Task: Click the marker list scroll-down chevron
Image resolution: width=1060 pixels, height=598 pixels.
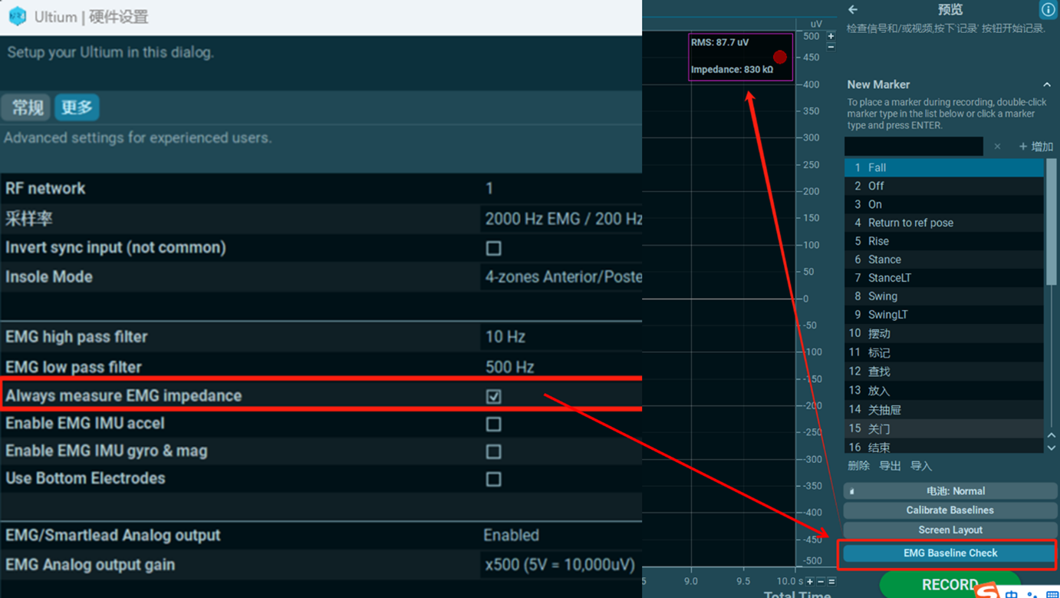Action: point(1052,448)
